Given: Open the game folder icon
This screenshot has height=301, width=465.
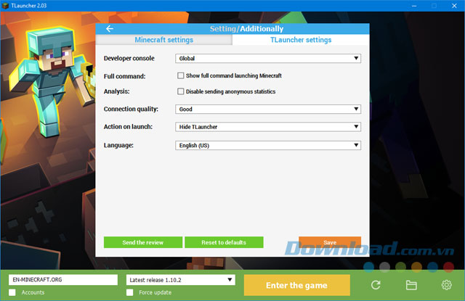Looking at the screenshot, I should [x=411, y=285].
